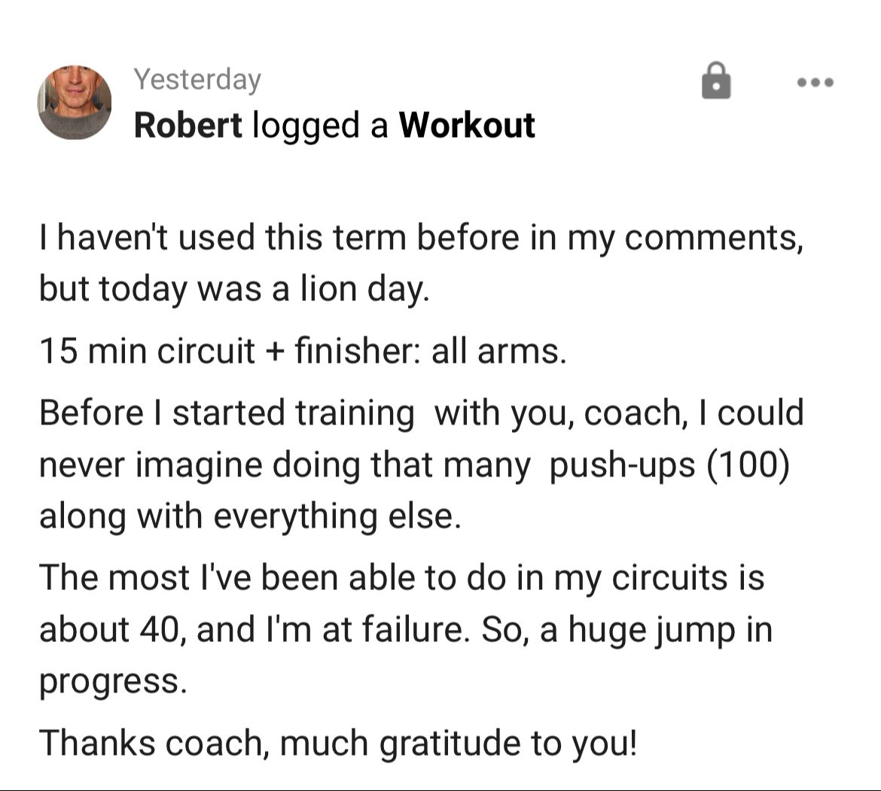The height and width of the screenshot is (791, 881).
Task: Click 'The most I've been able' line
Action: (402, 578)
